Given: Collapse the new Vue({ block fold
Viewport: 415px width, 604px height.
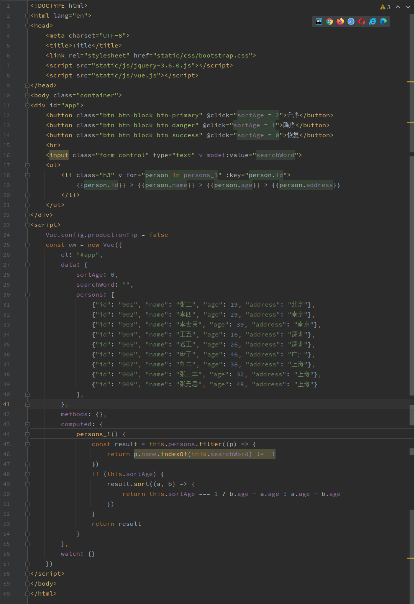Looking at the screenshot, I should click(x=27, y=245).
